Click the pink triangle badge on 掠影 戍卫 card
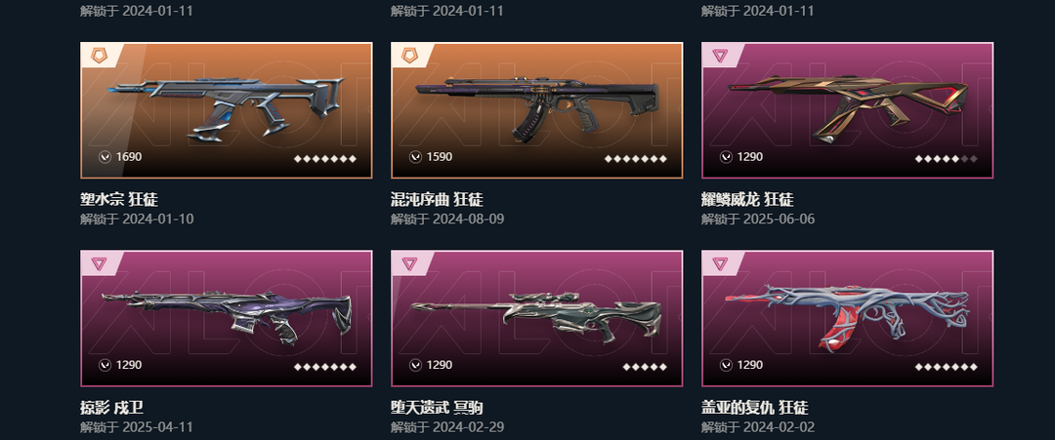 click(x=99, y=264)
